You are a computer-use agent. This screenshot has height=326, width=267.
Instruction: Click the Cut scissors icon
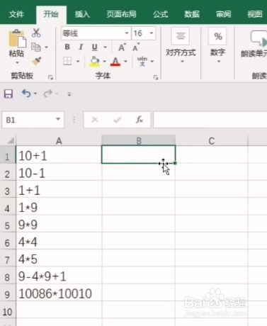(x=36, y=33)
